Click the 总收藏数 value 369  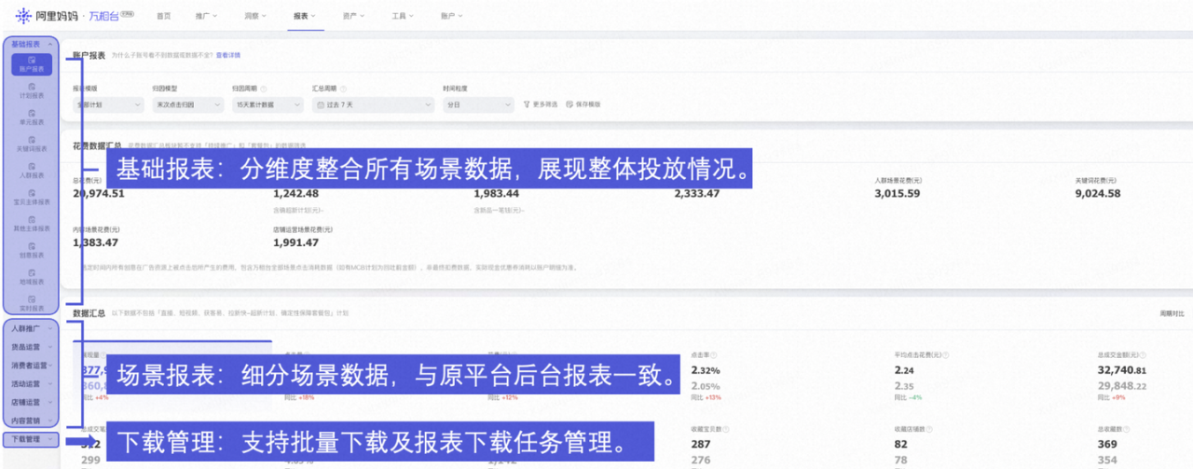click(1106, 445)
